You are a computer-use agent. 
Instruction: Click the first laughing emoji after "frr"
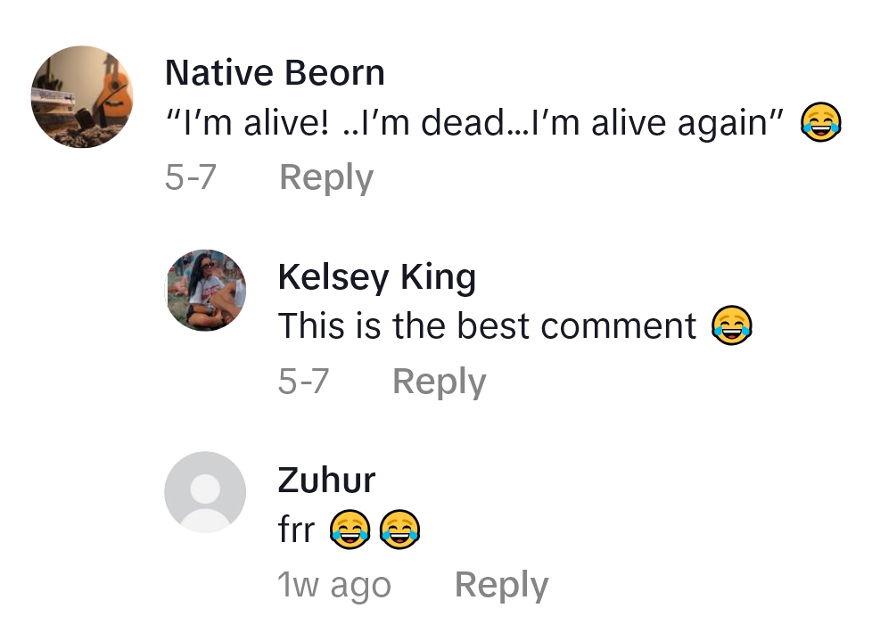350,531
